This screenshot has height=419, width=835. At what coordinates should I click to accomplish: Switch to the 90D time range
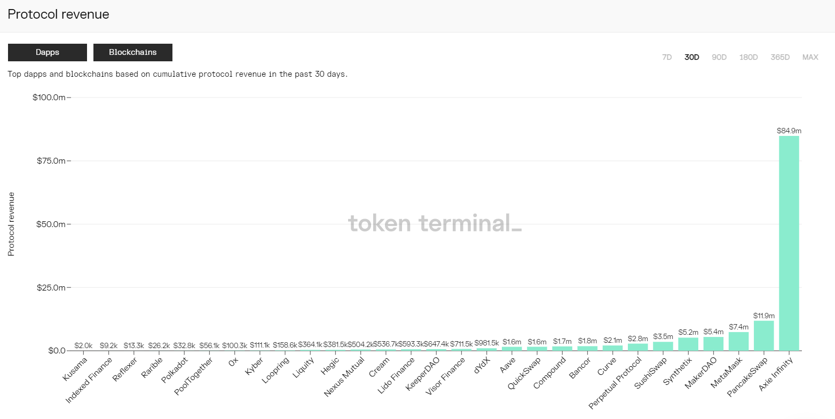tap(719, 57)
